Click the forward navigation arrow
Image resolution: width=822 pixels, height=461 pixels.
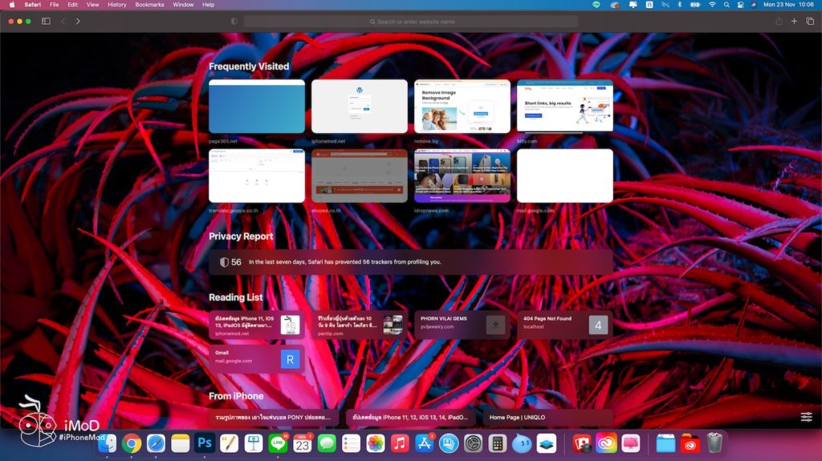[x=78, y=21]
